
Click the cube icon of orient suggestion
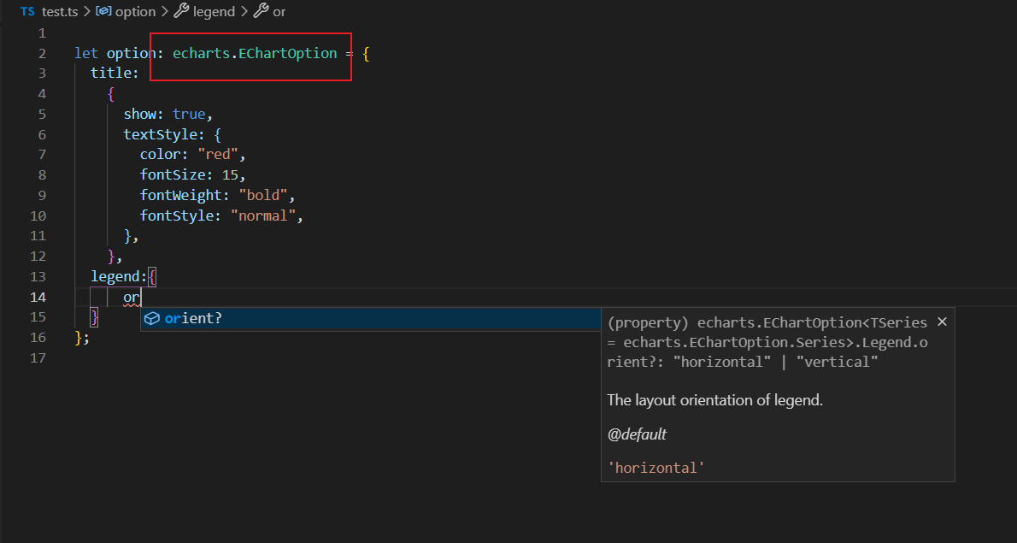(152, 318)
